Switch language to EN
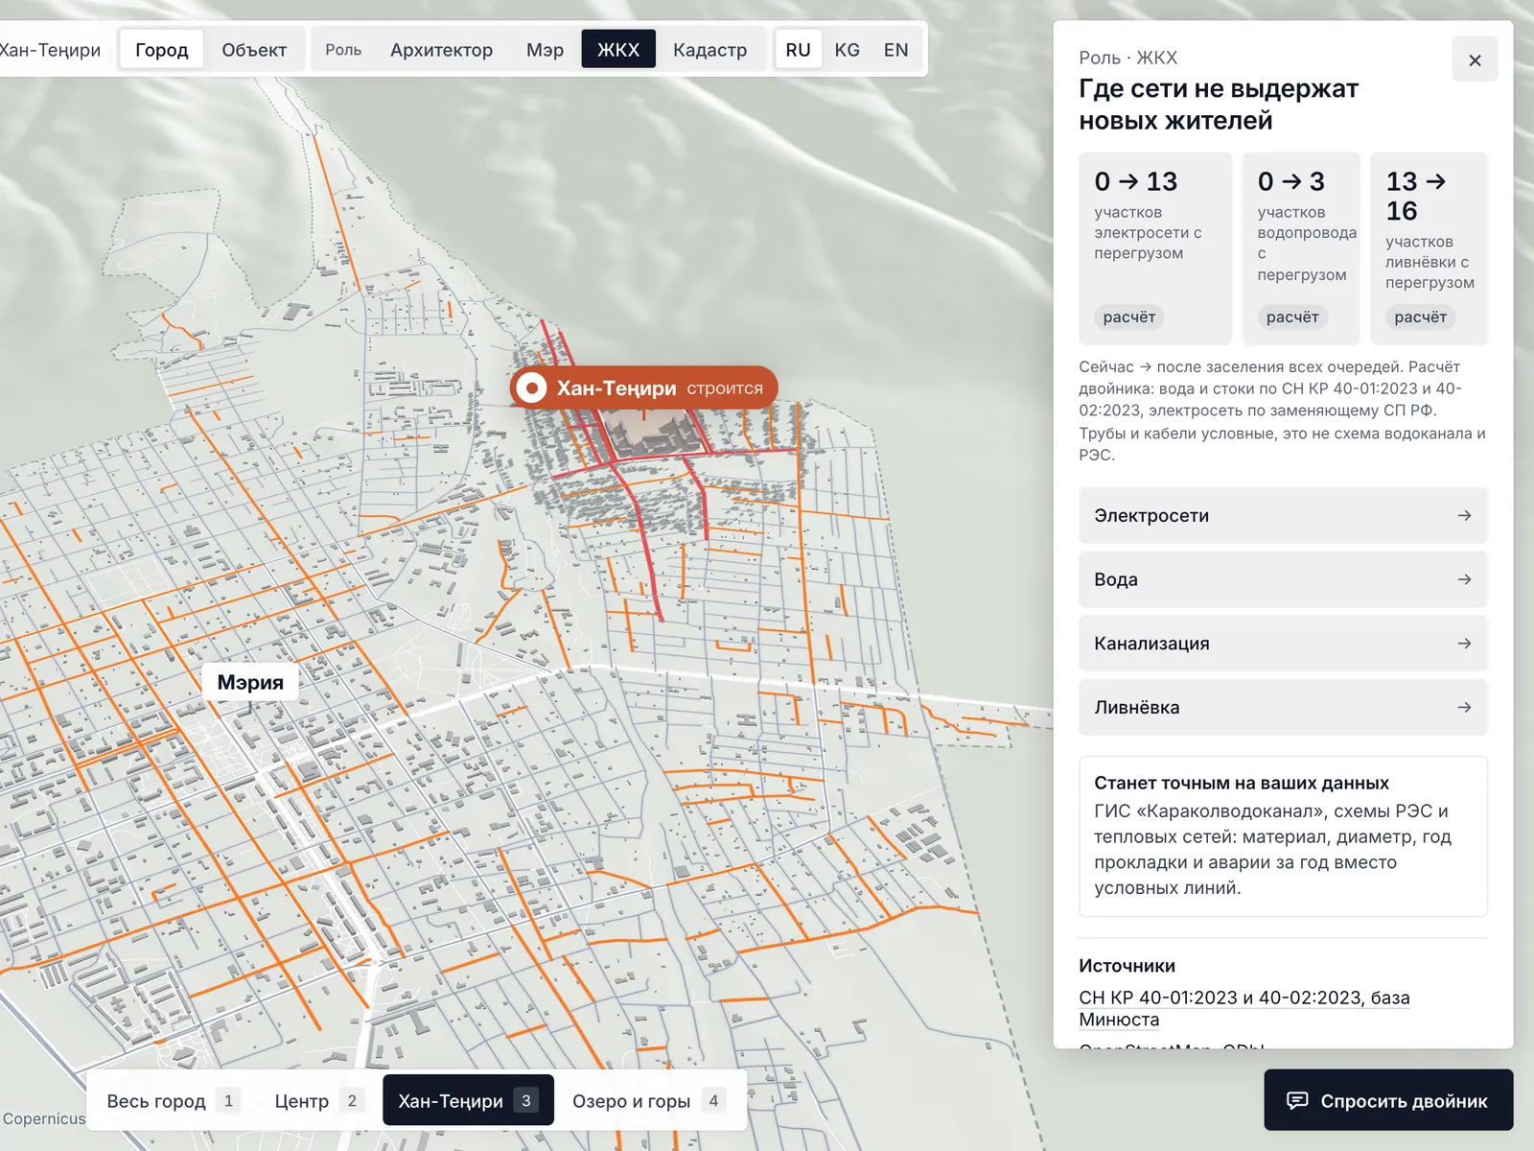 tap(895, 49)
